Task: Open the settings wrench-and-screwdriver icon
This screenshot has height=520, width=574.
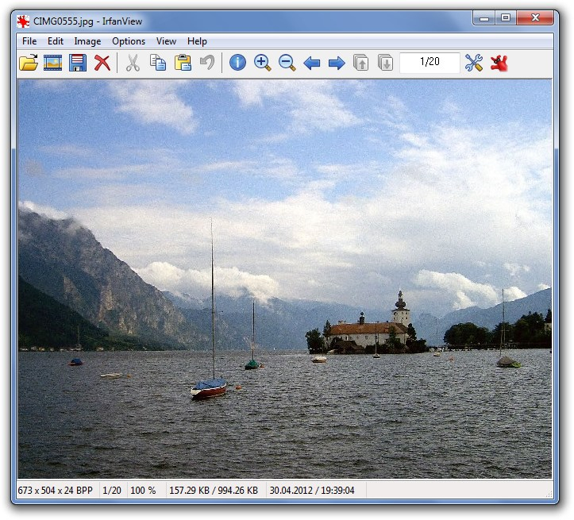Action: coord(474,63)
